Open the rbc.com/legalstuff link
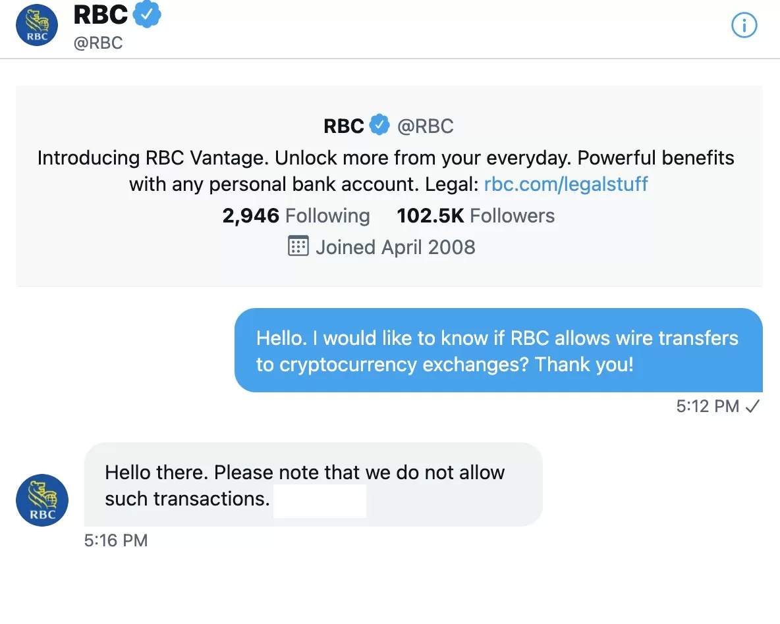Viewport: 780px width, 624px height. tap(565, 184)
